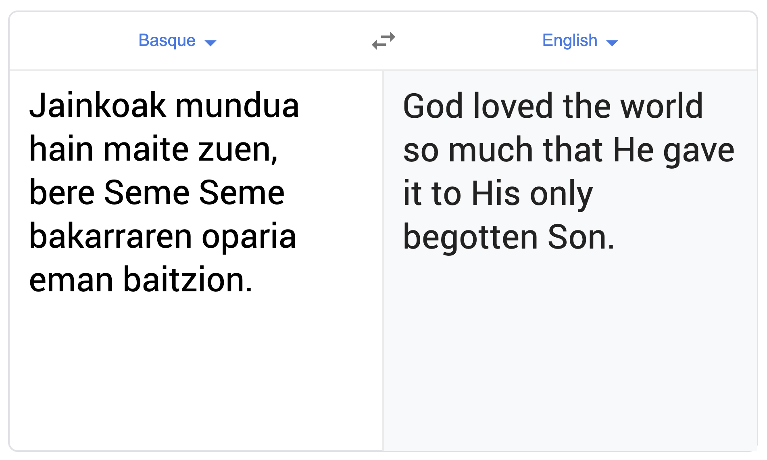The width and height of the screenshot is (767, 460).
Task: Click the word 'Son.' in the translation
Action: 581,237
